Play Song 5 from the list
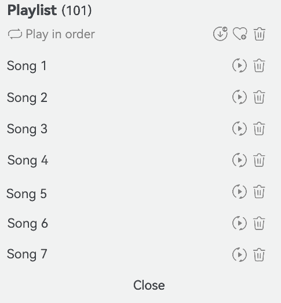Viewport: 281px width, 303px height. [27, 194]
